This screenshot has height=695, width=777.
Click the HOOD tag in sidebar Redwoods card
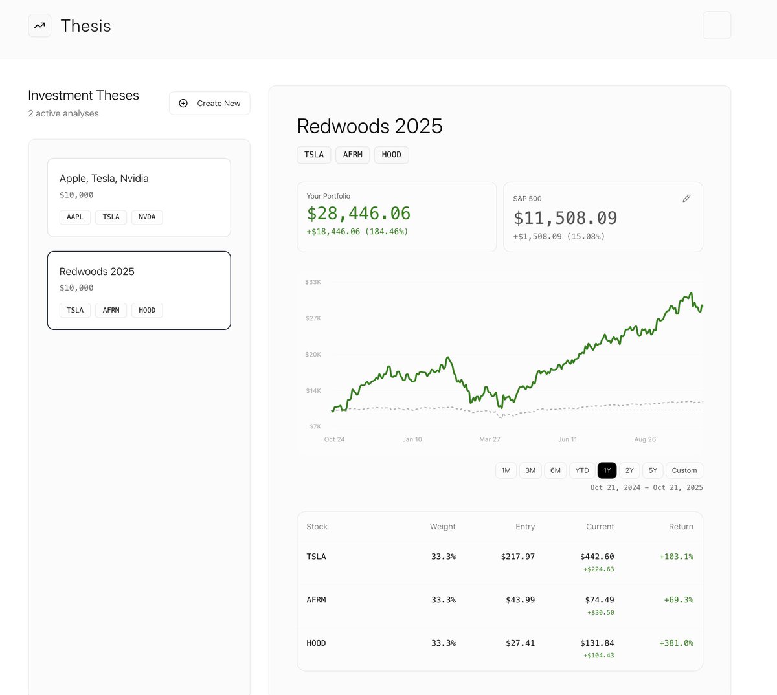pyautogui.click(x=147, y=311)
